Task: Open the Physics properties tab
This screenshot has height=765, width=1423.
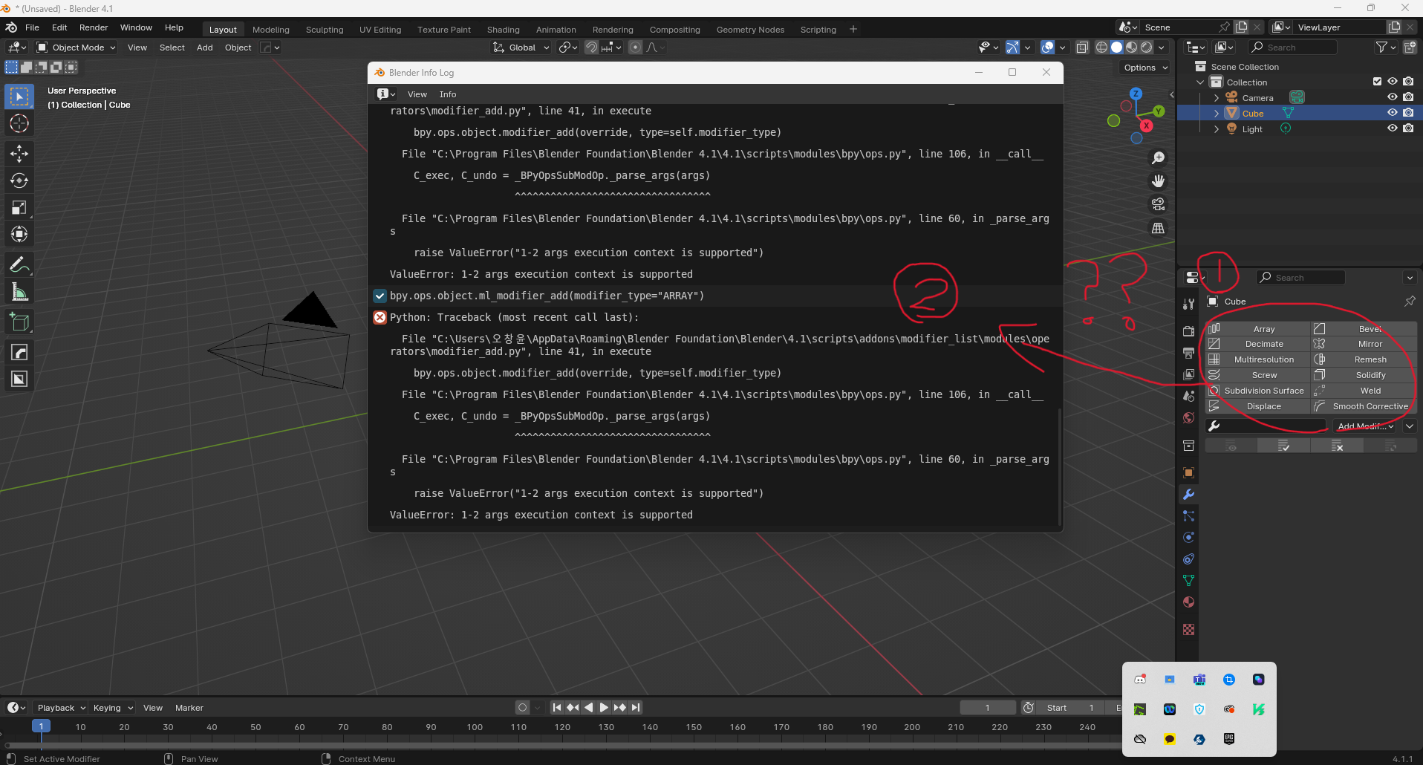Action: tap(1188, 537)
